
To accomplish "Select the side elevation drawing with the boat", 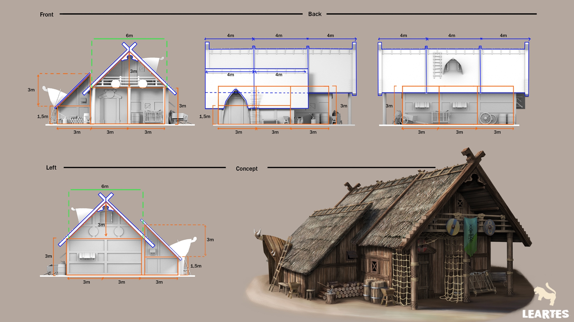I will point(281,83).
